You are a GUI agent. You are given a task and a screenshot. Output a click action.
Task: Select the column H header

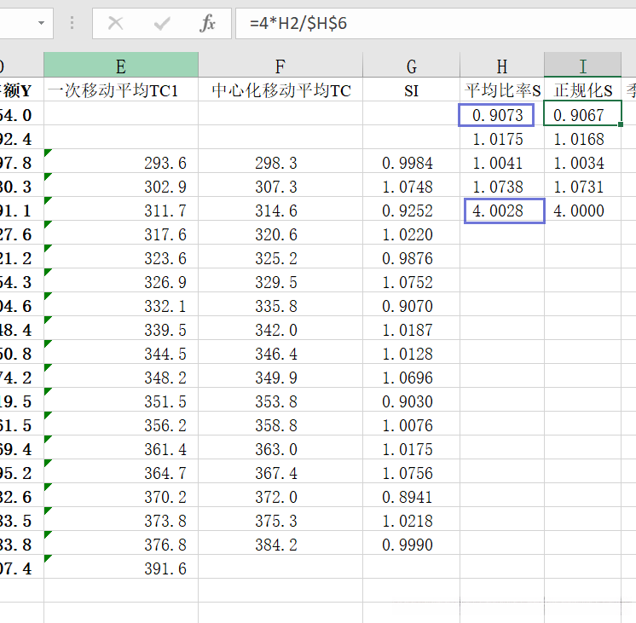click(x=502, y=66)
